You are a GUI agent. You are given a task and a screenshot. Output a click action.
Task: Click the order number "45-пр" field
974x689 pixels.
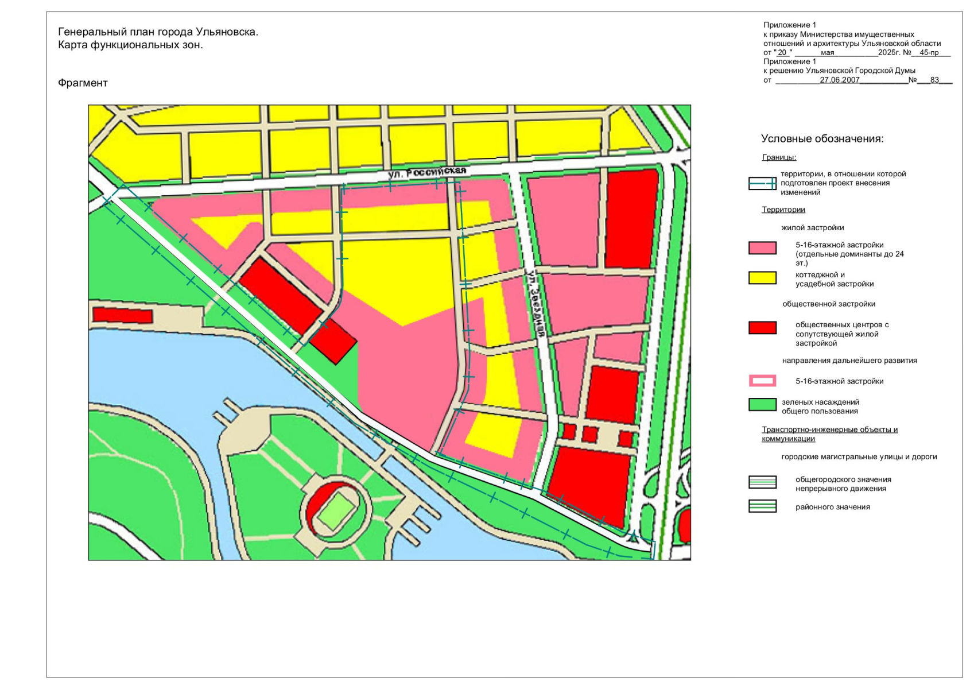click(929, 53)
